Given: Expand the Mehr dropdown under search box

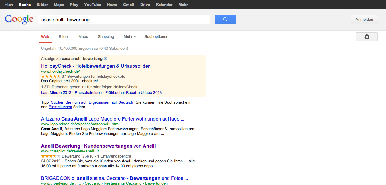Looking at the screenshot, I should 129,37.
